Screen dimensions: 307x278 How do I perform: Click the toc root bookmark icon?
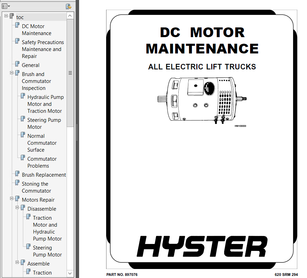(x=12, y=16)
